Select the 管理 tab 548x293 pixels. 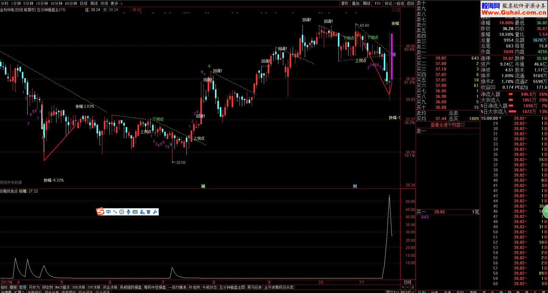coord(23,287)
